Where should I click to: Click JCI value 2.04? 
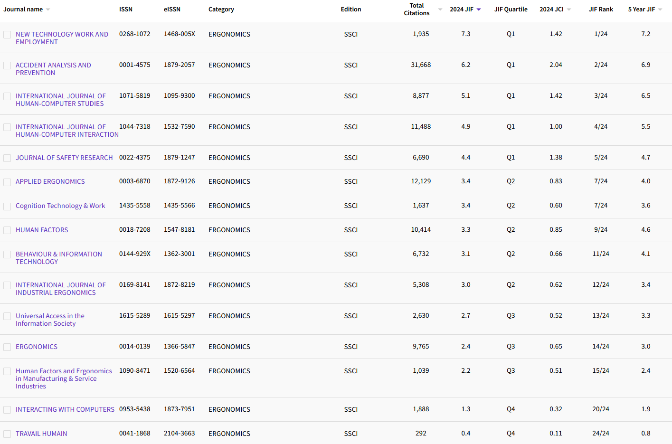coord(556,65)
